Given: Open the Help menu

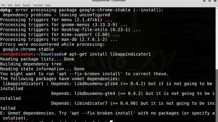Looking at the screenshot, I should tap(48, 5).
